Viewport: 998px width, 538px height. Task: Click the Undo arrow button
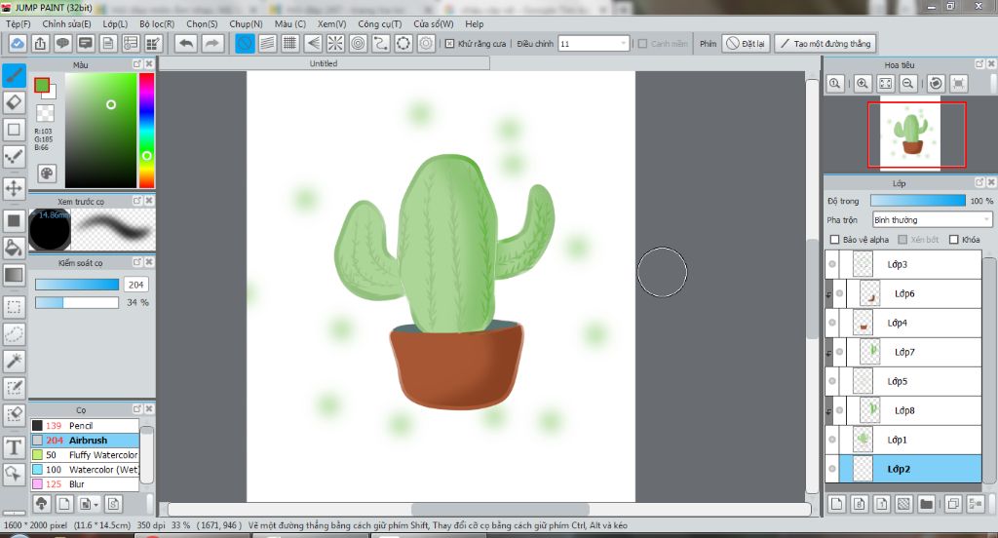tap(186, 43)
